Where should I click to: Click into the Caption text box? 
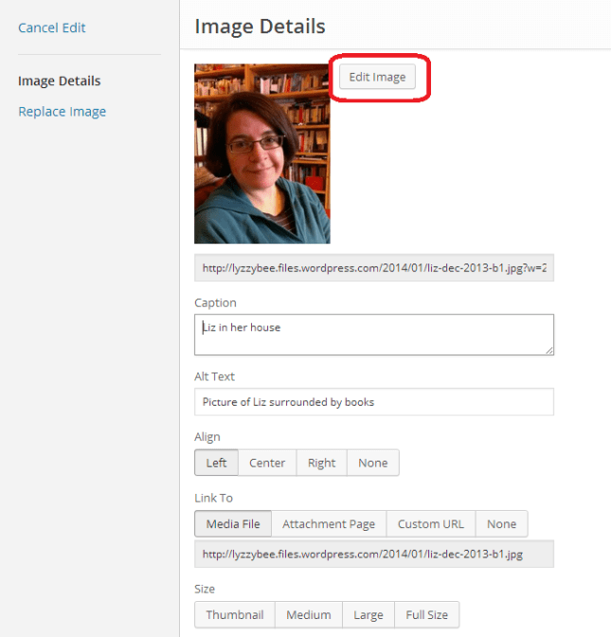coord(373,335)
